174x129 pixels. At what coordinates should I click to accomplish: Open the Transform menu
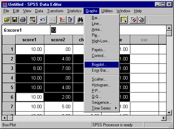55,11
